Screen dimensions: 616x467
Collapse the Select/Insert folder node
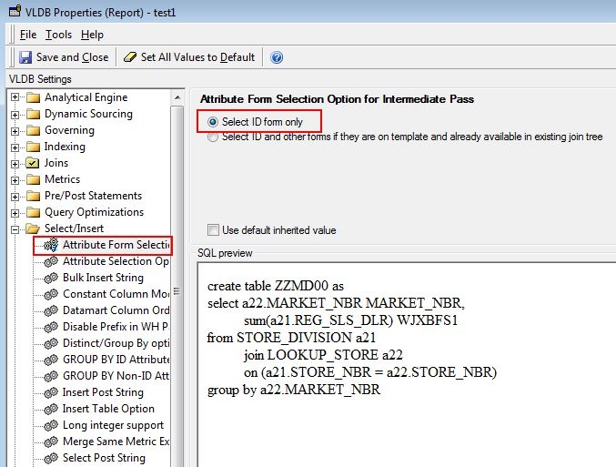point(15,228)
